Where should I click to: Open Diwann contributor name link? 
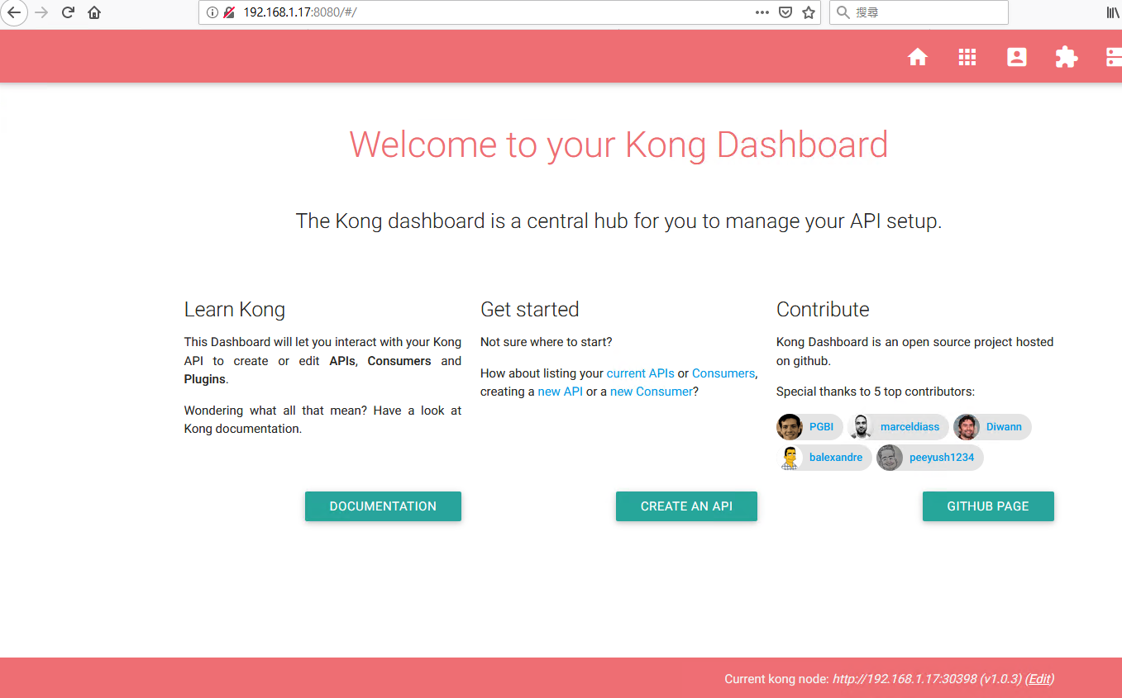pos(1004,427)
